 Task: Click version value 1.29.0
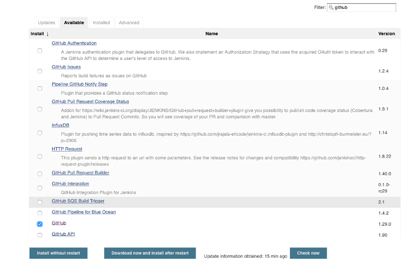[x=385, y=224]
